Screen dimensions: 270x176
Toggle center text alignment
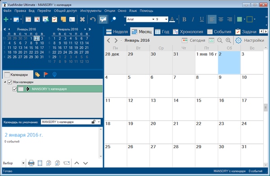[x=221, y=19]
